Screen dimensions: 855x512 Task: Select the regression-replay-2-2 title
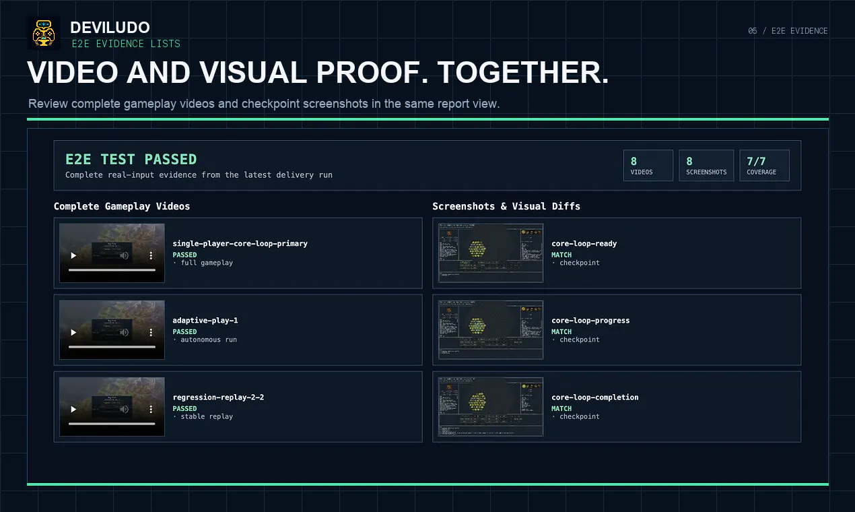point(218,397)
